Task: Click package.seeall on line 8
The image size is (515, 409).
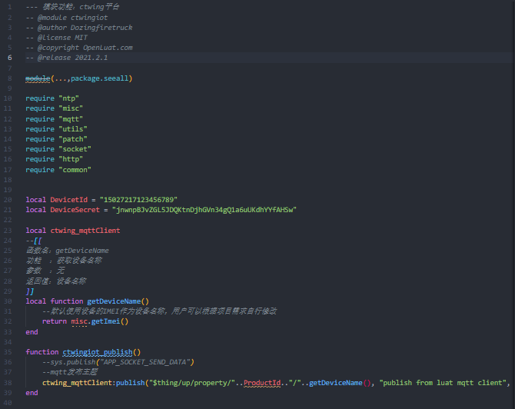Action: click(x=99, y=78)
